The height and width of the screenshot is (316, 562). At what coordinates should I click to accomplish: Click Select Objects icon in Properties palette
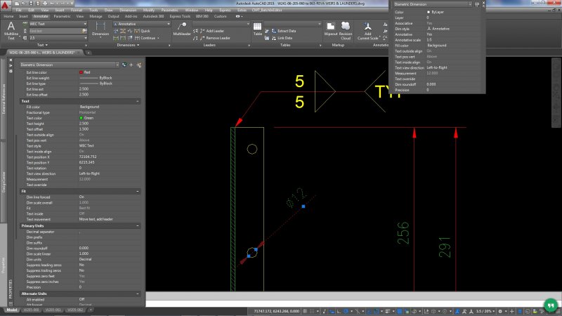coord(131,65)
